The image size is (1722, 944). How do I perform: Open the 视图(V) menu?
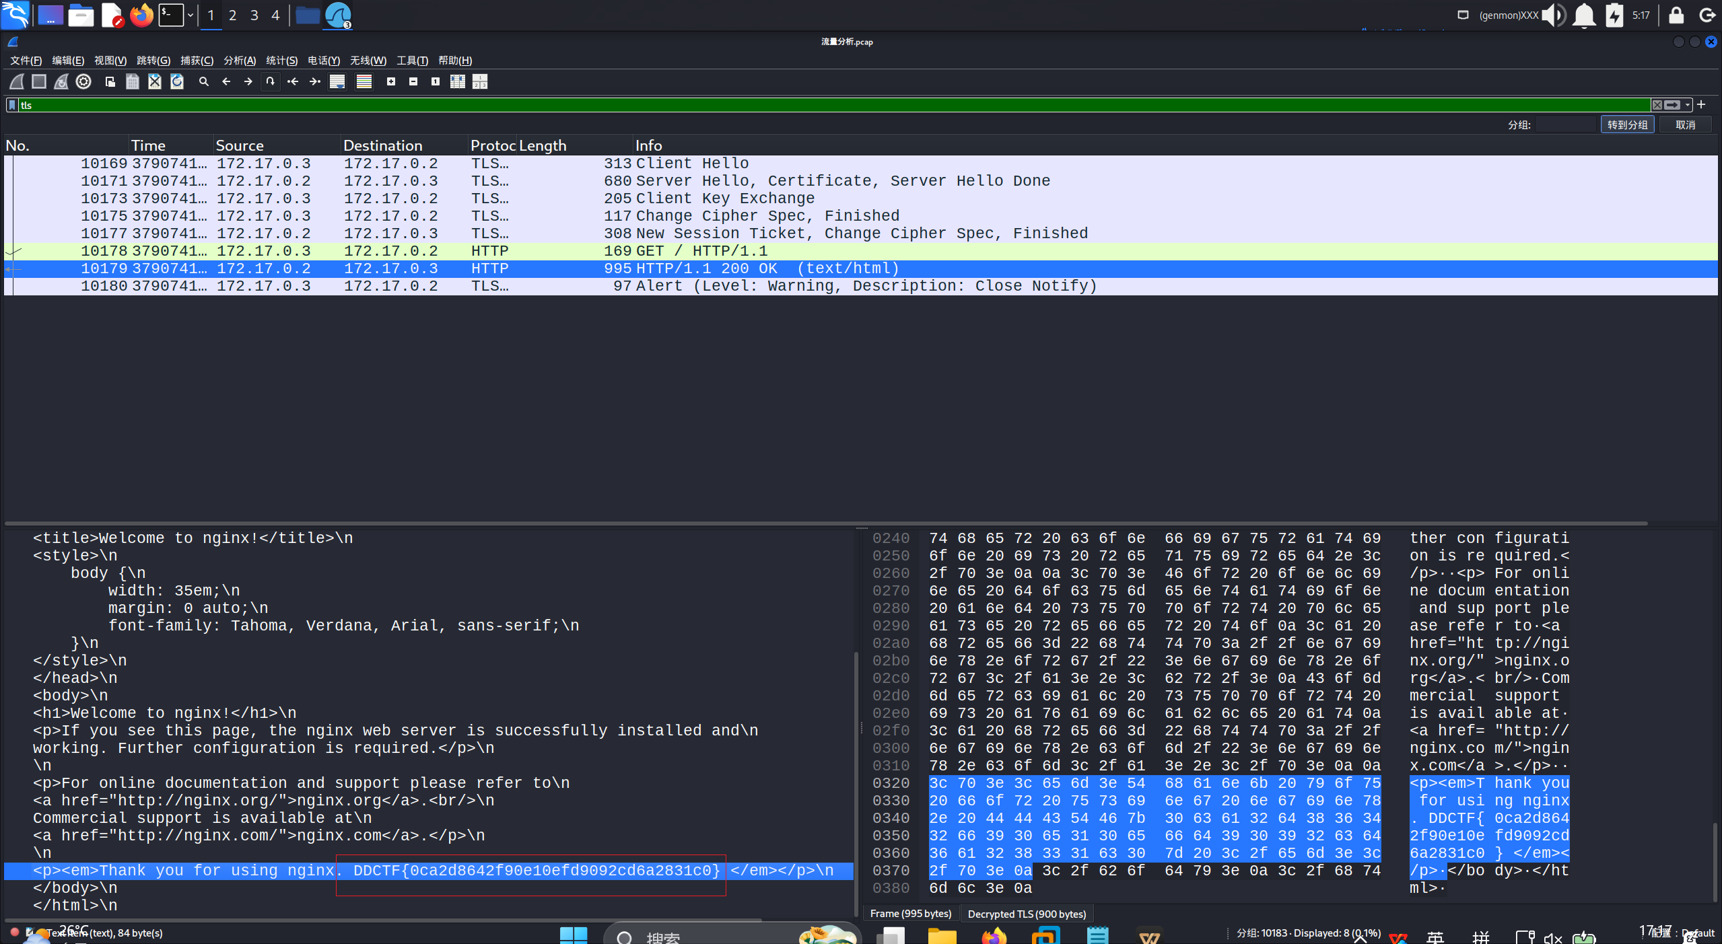(x=110, y=61)
